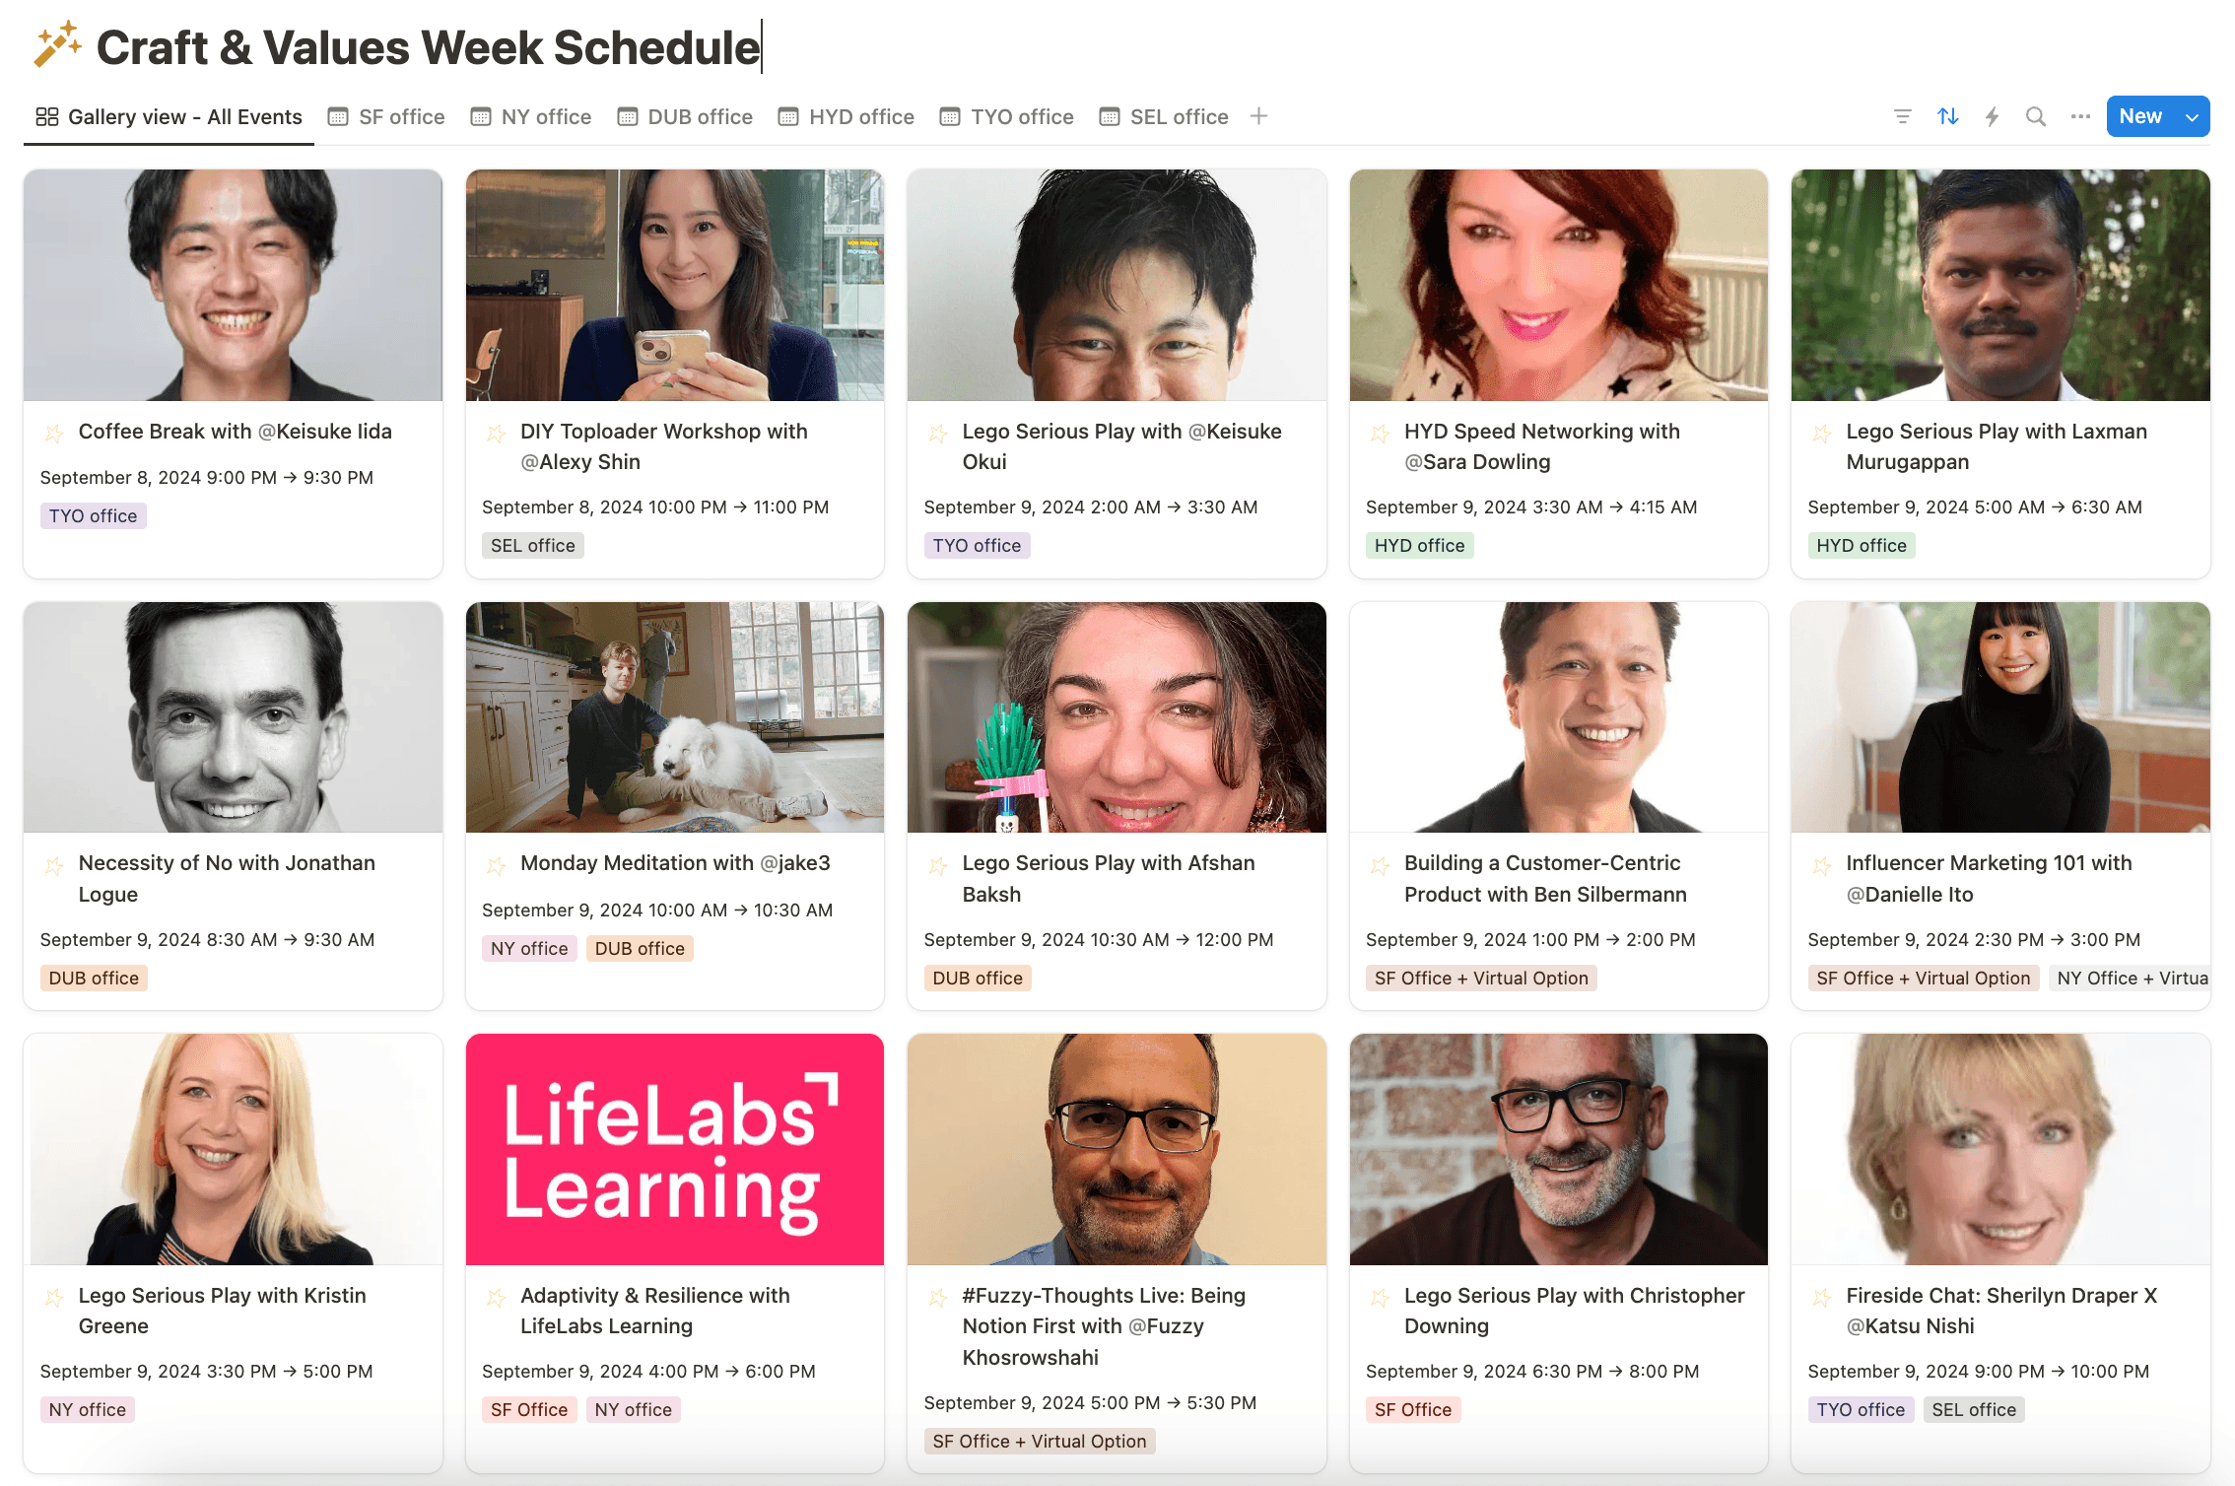Screen dimensions: 2235x1486
Task: Click the LifeLabs Learning cover image
Action: click(675, 1149)
